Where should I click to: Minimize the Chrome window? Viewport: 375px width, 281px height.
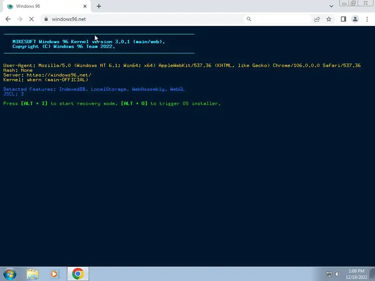coord(344,3)
